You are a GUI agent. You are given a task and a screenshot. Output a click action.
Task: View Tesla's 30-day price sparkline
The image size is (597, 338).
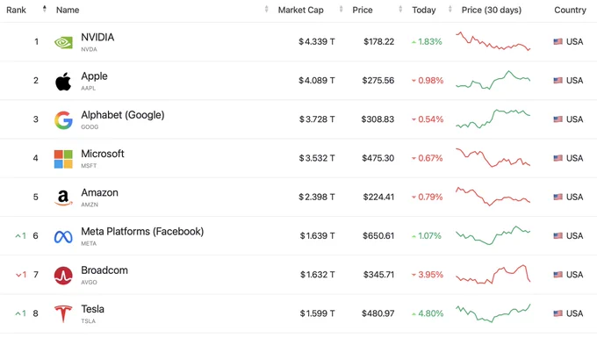click(x=493, y=313)
